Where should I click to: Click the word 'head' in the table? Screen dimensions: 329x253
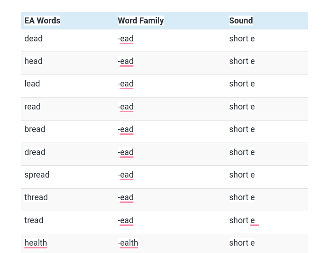(x=34, y=61)
